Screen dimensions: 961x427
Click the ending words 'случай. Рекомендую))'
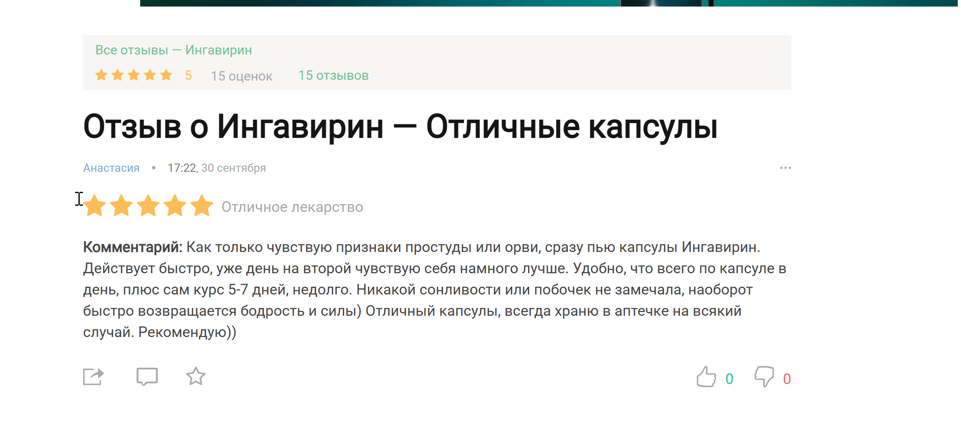[160, 333]
